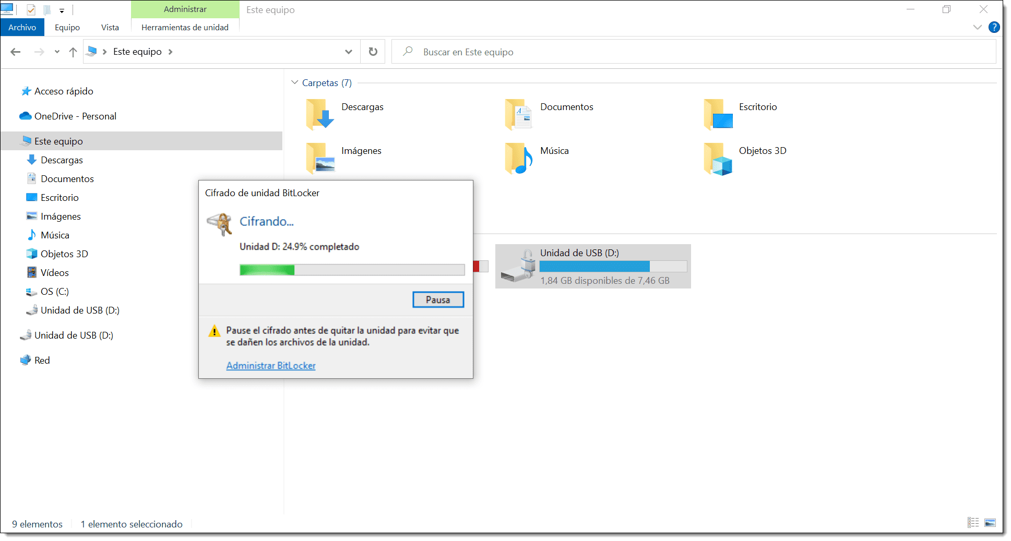
Task: Open the quick access toolbar customize dropdown
Action: click(62, 10)
